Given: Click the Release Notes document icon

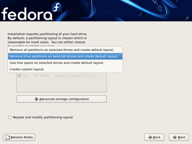Looking at the screenshot, I should point(8,137).
